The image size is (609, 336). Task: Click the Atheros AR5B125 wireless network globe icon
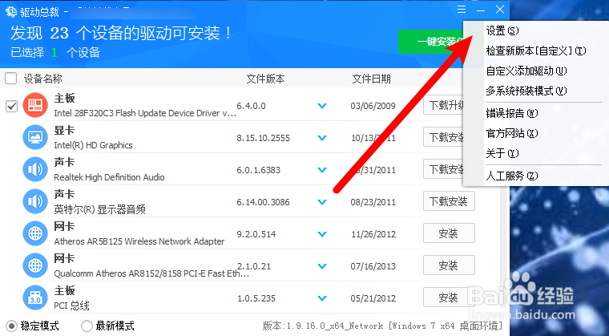pos(35,233)
